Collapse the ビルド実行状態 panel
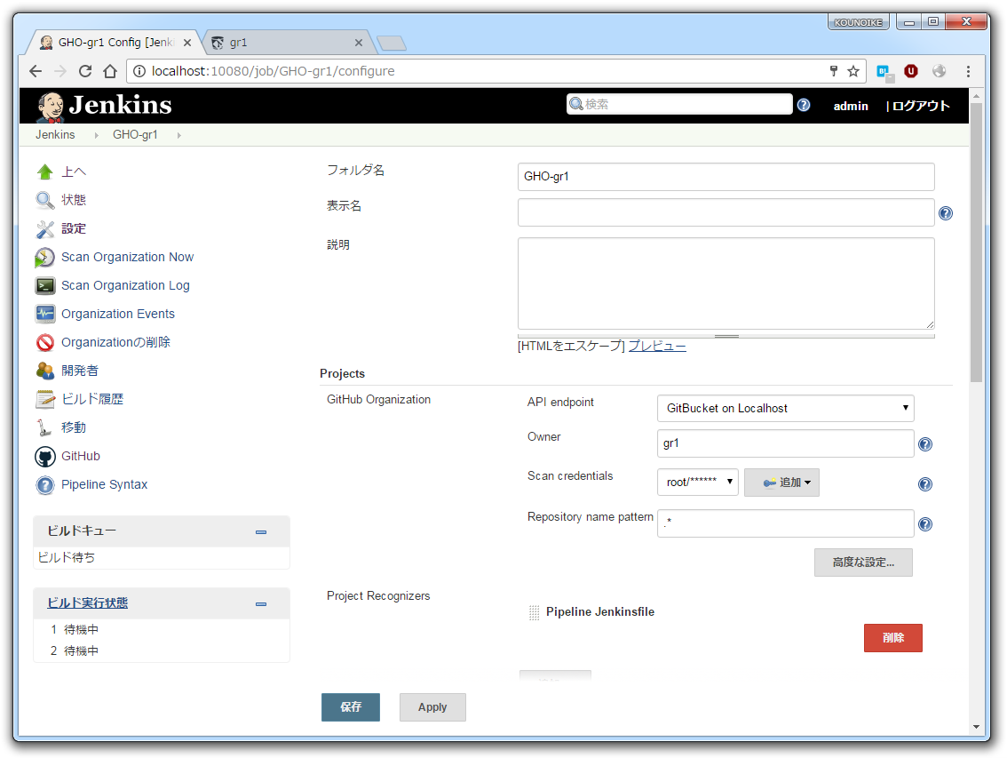 pyautogui.click(x=261, y=604)
